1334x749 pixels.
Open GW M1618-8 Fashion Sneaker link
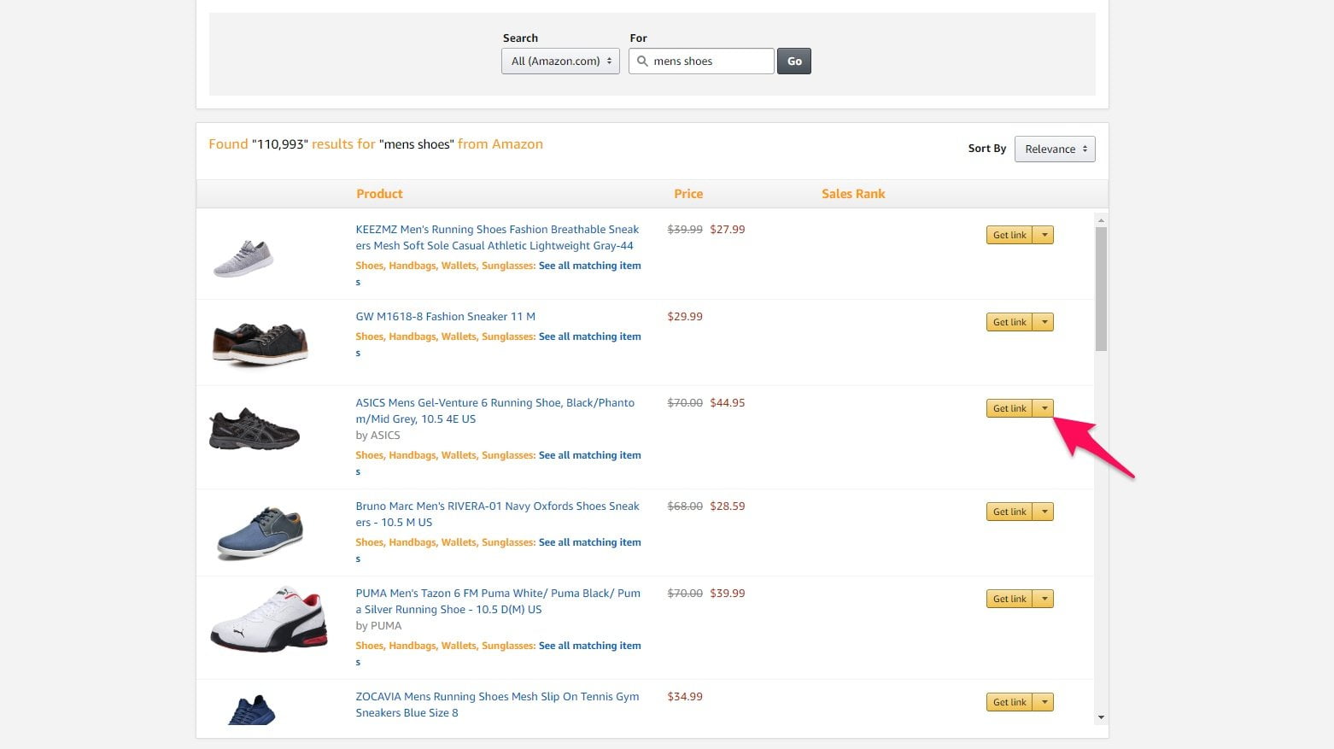[x=445, y=316]
